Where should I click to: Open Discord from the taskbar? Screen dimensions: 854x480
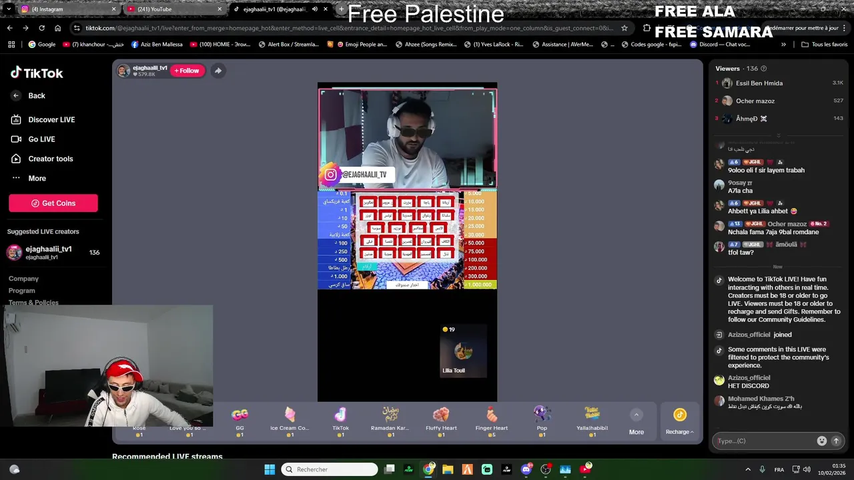(526, 469)
